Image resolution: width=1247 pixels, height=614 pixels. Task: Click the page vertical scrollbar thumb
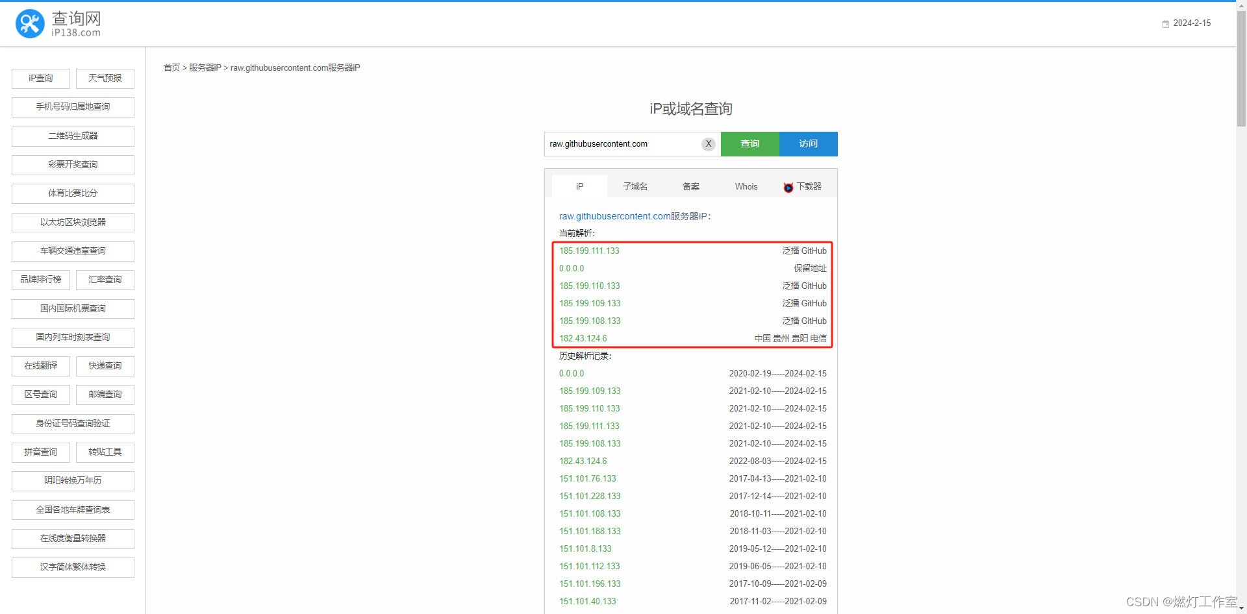(x=1241, y=68)
